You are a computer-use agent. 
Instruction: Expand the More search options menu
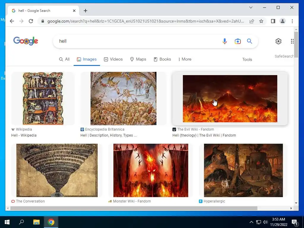click(185, 59)
